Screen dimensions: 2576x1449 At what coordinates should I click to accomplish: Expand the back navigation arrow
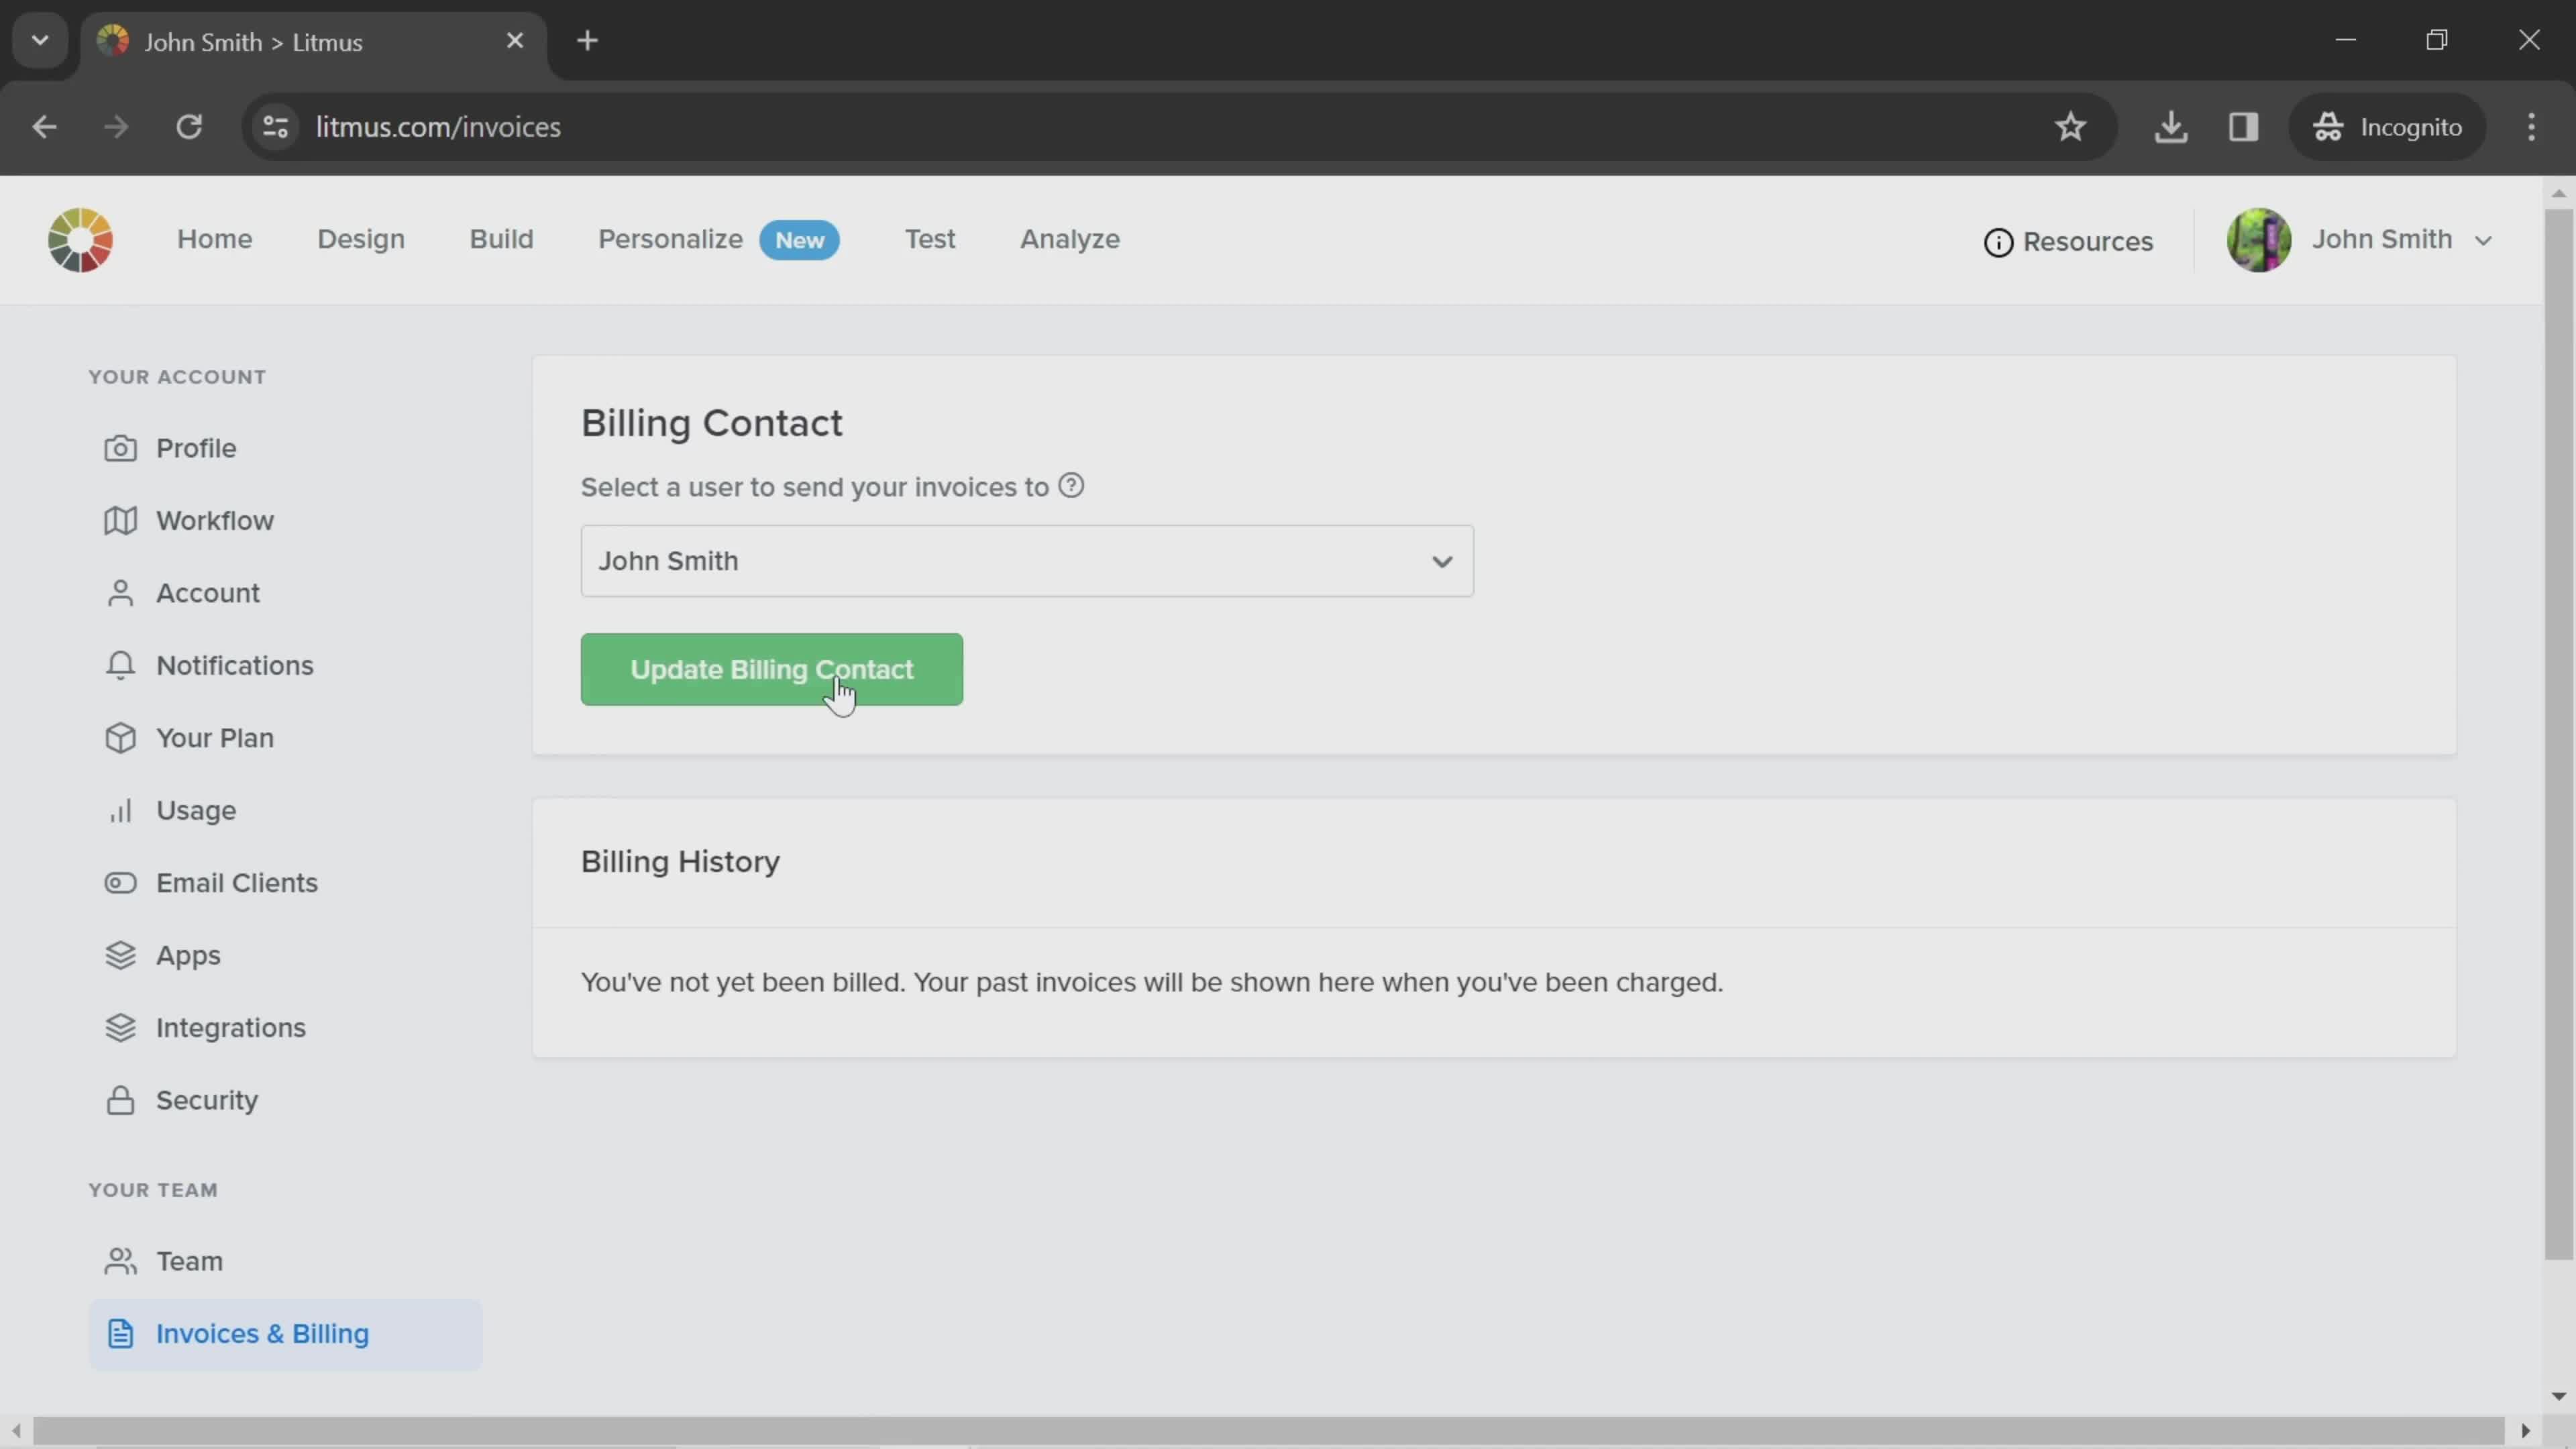coord(44,125)
